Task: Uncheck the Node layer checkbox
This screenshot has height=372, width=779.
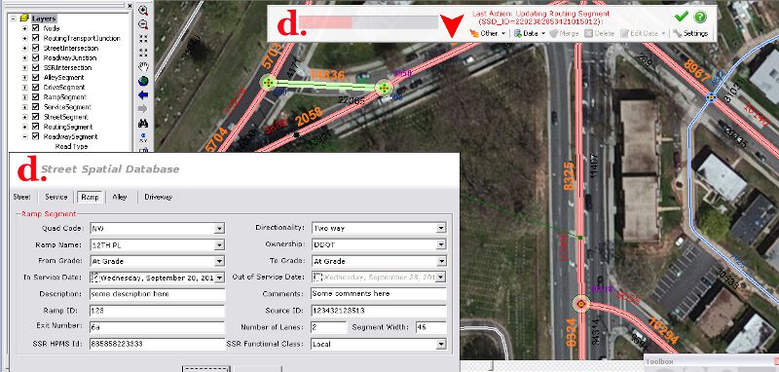Action: tap(35, 28)
